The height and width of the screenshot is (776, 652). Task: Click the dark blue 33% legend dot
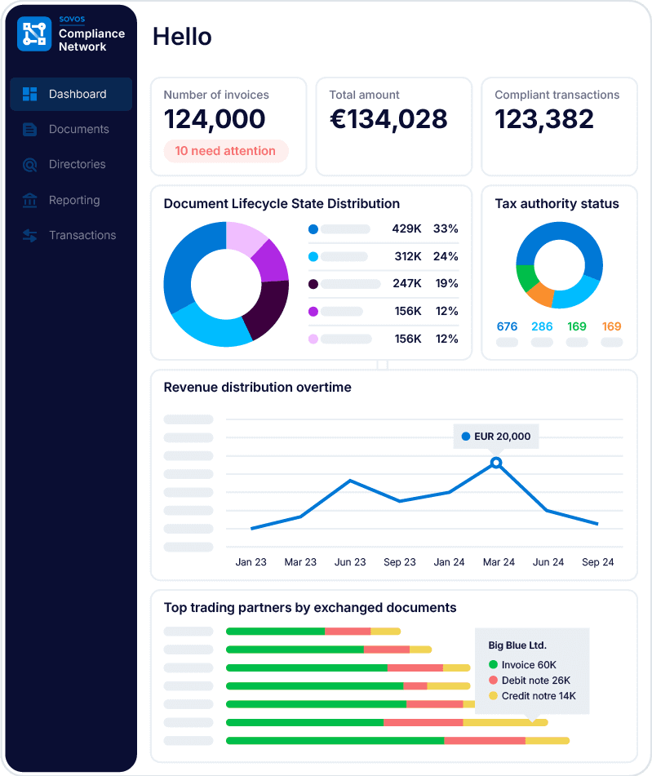coord(313,229)
